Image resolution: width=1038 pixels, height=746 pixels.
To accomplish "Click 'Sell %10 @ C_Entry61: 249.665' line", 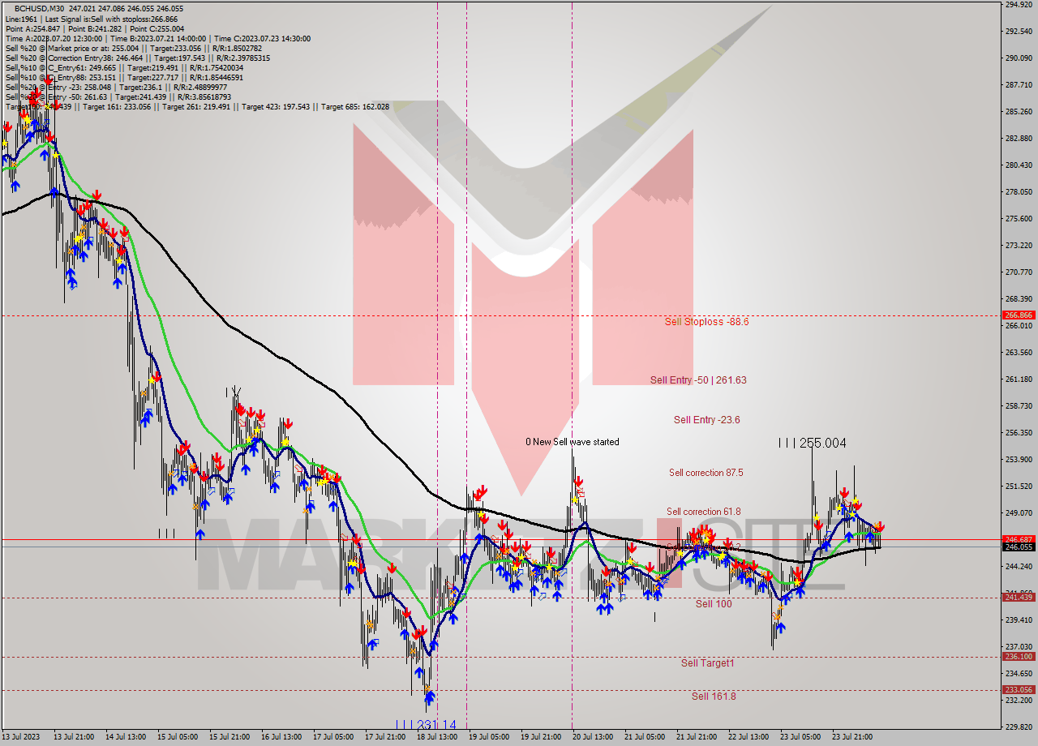I will click(124, 67).
